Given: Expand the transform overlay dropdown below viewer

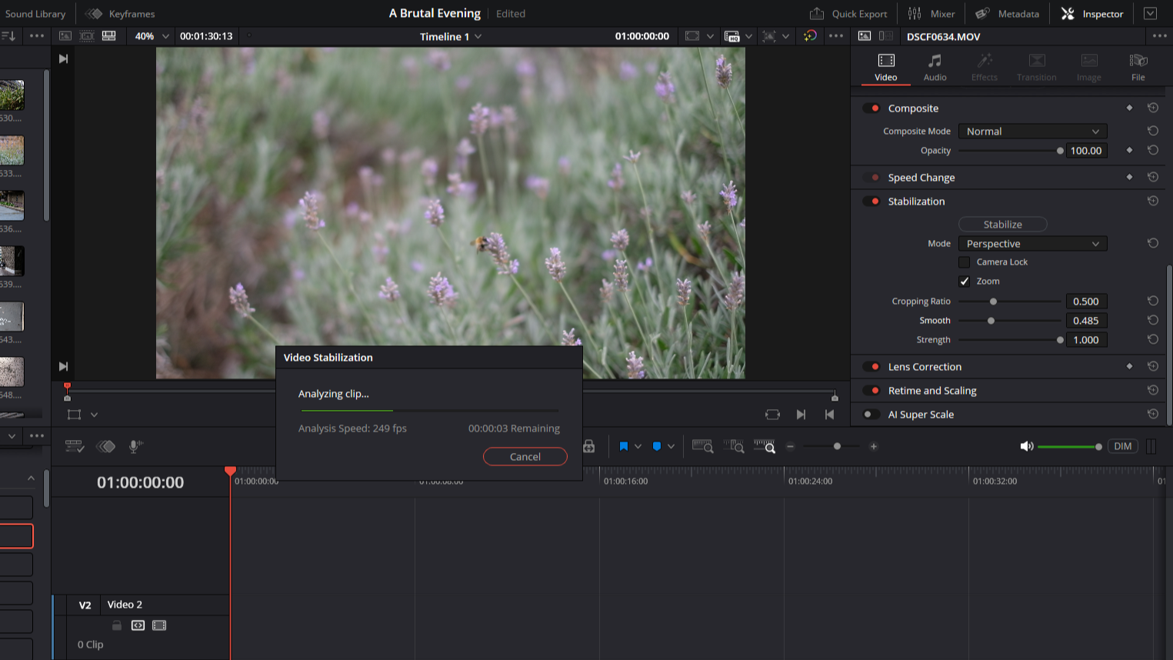Looking at the screenshot, I should (94, 415).
